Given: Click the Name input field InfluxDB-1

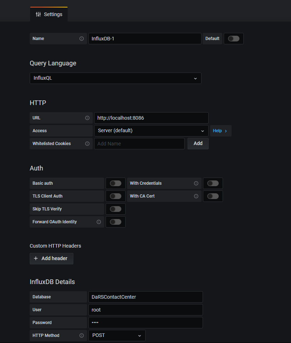Looking at the screenshot, I should point(145,39).
